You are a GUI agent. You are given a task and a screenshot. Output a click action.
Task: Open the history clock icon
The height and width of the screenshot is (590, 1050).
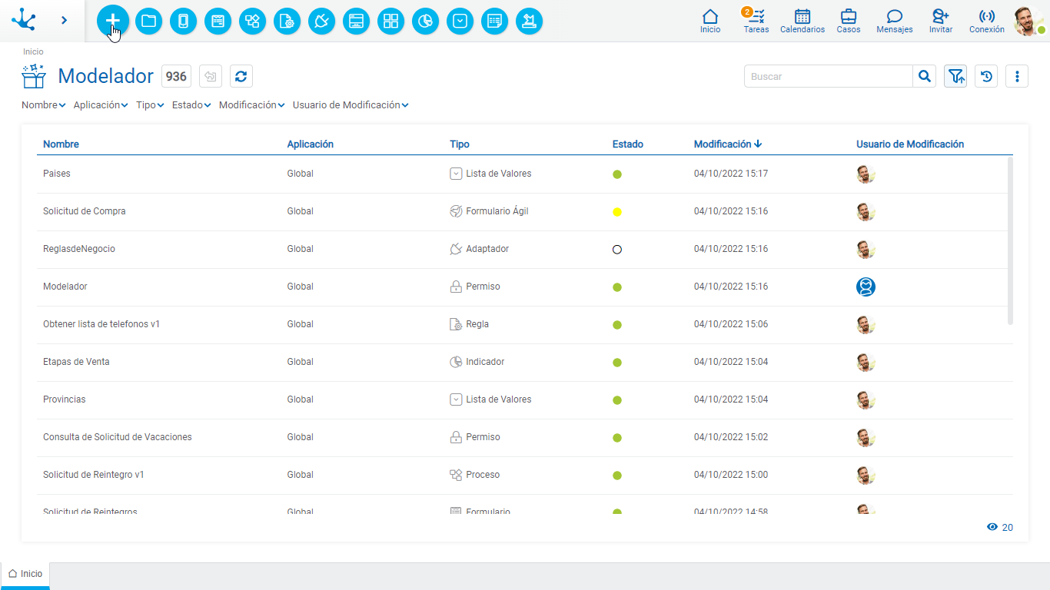986,76
